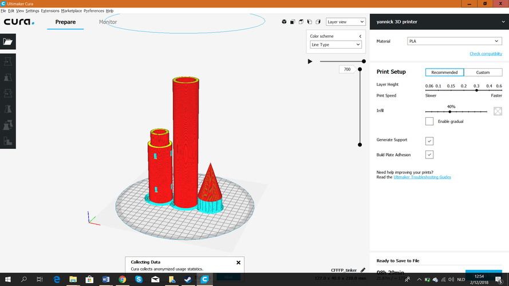Open the Marketplace menu
The image size is (509, 286).
(x=72, y=11)
